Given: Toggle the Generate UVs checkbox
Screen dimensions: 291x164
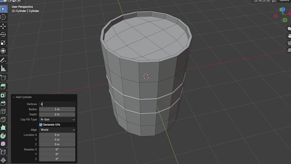Looking at the screenshot, I should coord(41,125).
